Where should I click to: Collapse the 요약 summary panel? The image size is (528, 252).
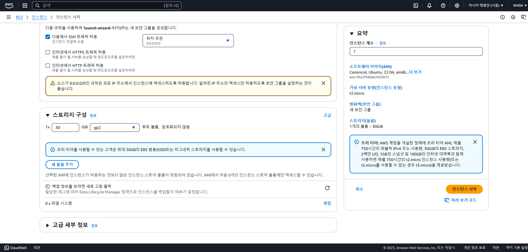coord(352,34)
